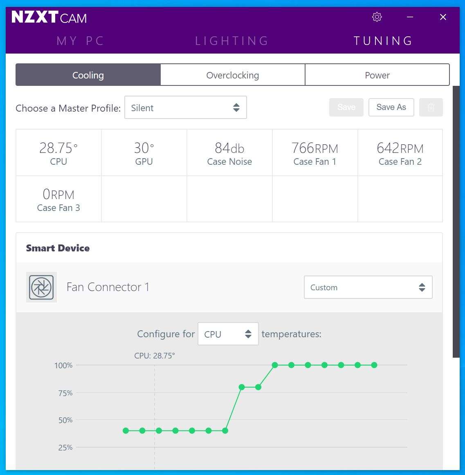Select the rightmost fan curve point
465x475 pixels.
point(374,365)
